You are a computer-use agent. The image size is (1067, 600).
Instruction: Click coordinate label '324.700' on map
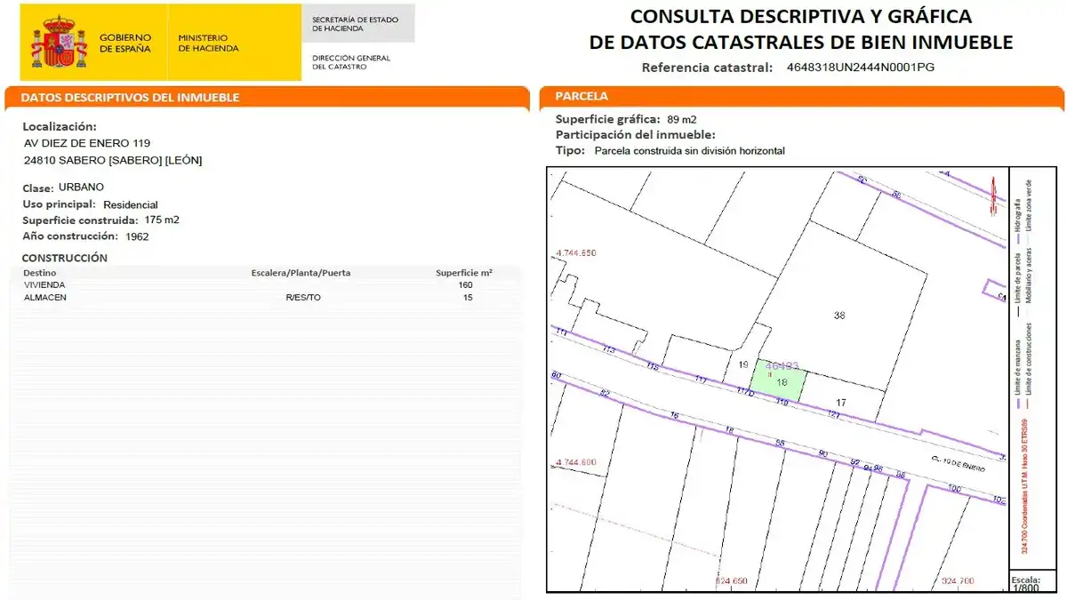coord(958,581)
